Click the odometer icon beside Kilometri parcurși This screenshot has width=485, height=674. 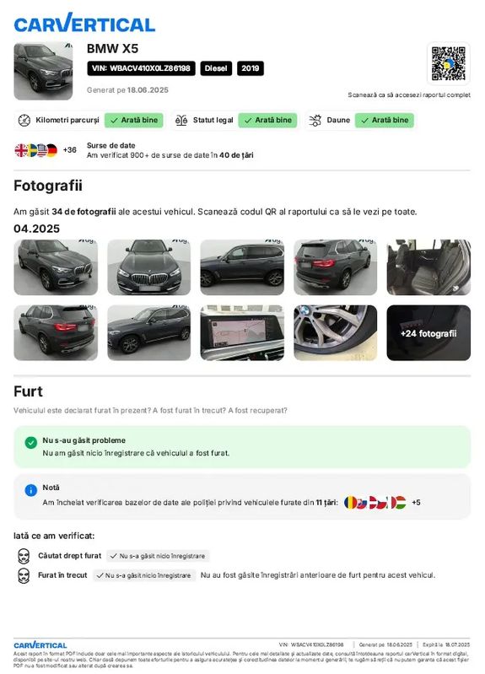(x=24, y=121)
